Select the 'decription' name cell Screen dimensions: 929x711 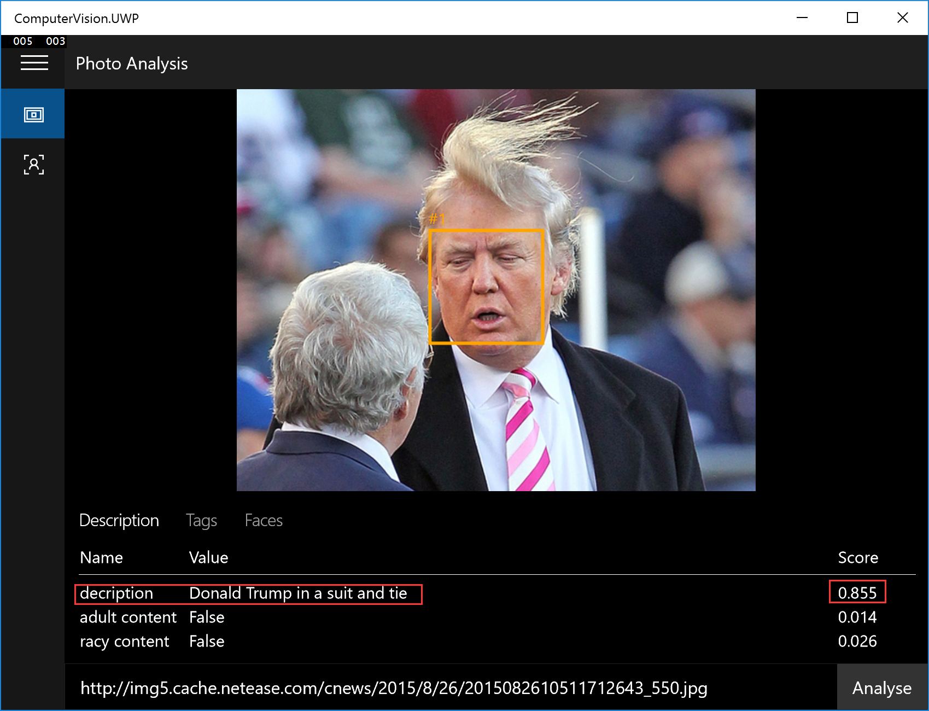click(116, 593)
